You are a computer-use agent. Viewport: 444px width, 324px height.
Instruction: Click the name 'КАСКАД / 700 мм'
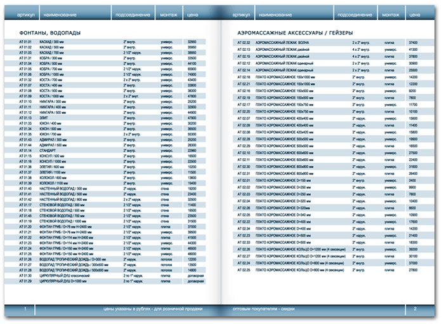click(x=51, y=53)
